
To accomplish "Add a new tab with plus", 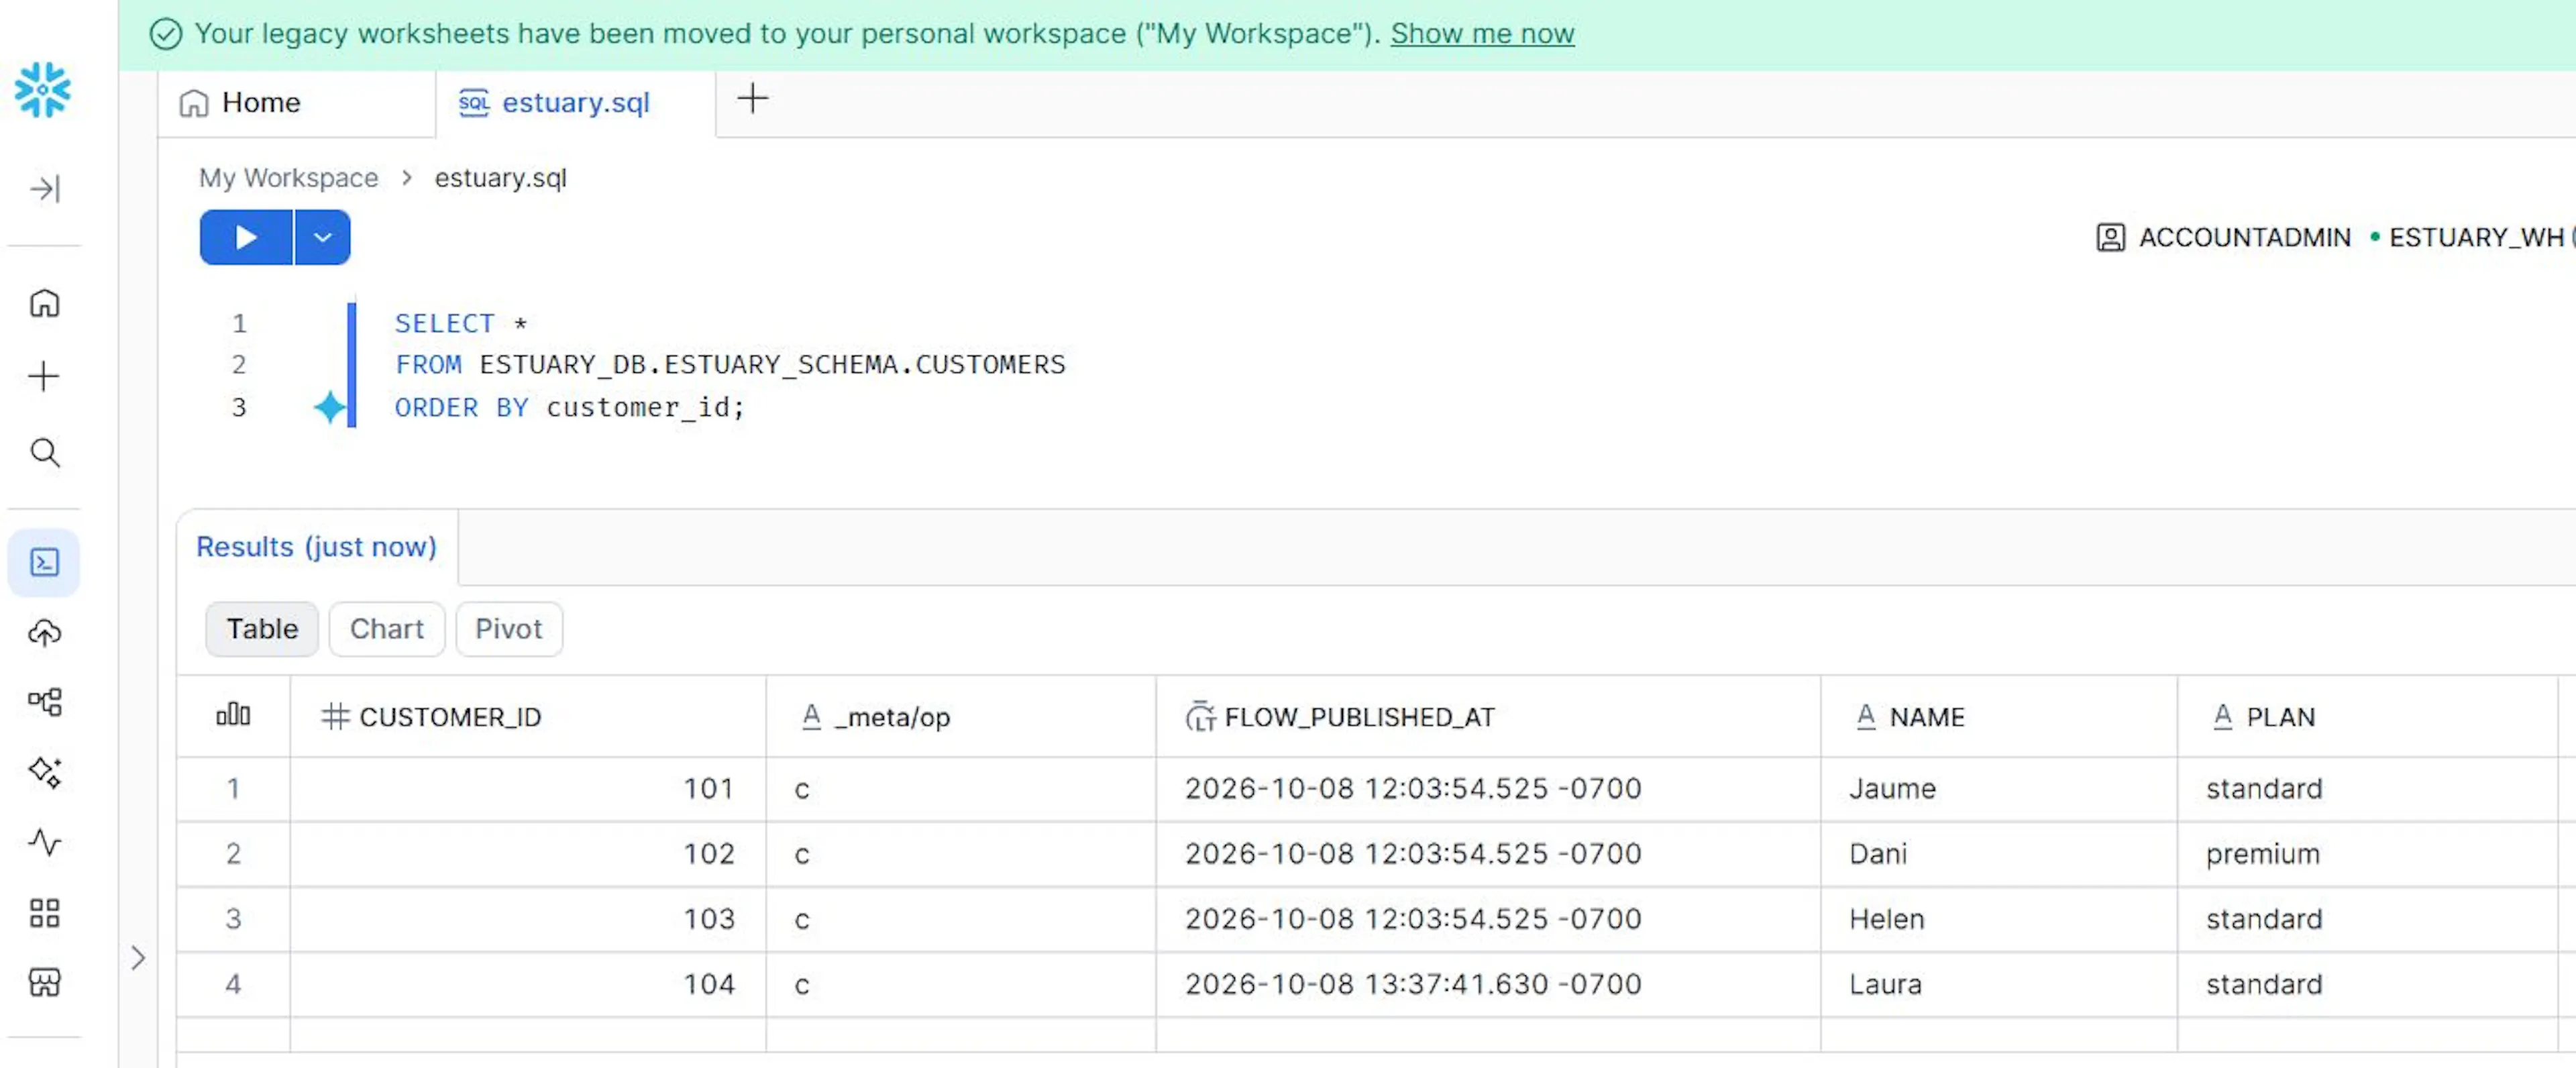I will pyautogui.click(x=752, y=99).
